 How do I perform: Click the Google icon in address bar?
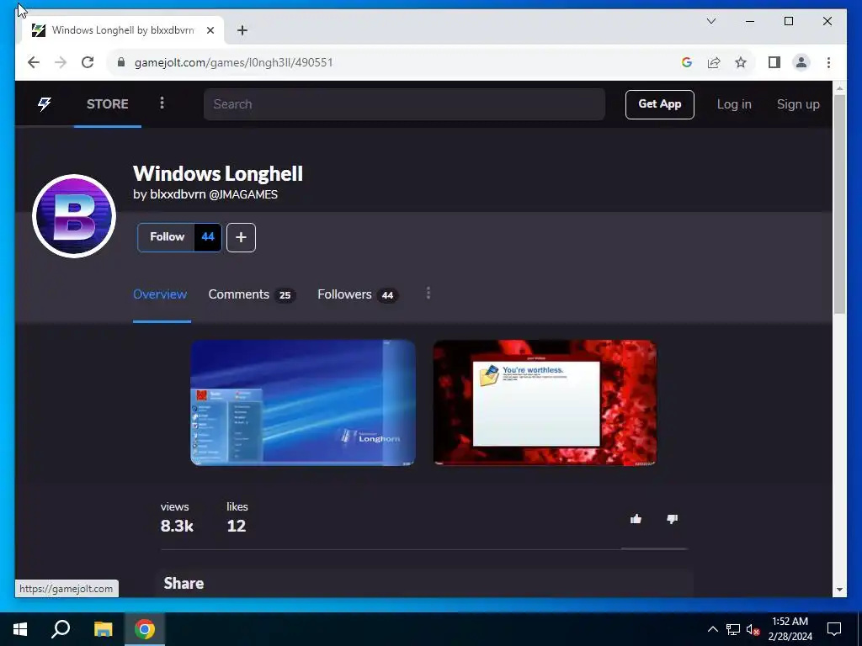tap(686, 62)
